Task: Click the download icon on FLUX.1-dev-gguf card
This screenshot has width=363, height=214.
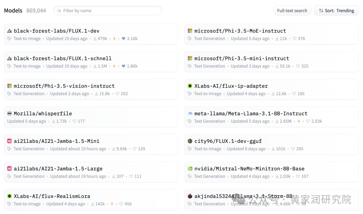Action: 273,149
